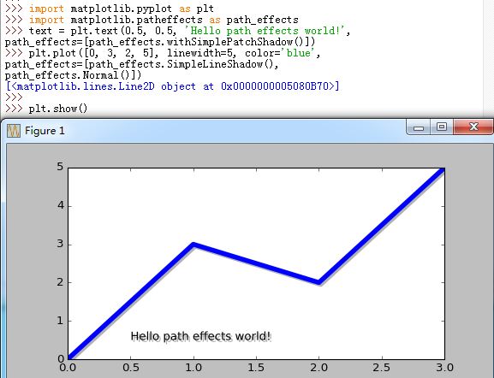Click the 'import matplotlib.pyplot as plt' line
Image resolution: width=494 pixels, height=378 pixels.
[110, 9]
